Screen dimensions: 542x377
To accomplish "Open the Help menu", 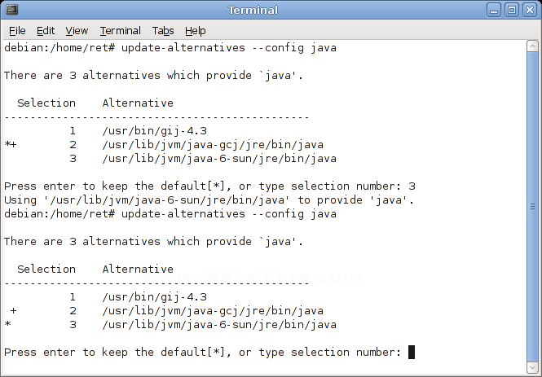I will [196, 30].
